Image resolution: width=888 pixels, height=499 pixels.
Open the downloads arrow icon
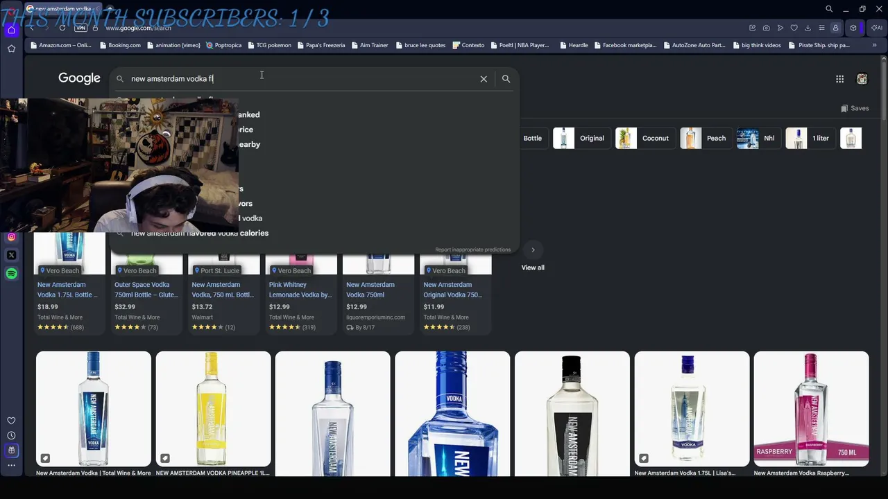coord(808,28)
